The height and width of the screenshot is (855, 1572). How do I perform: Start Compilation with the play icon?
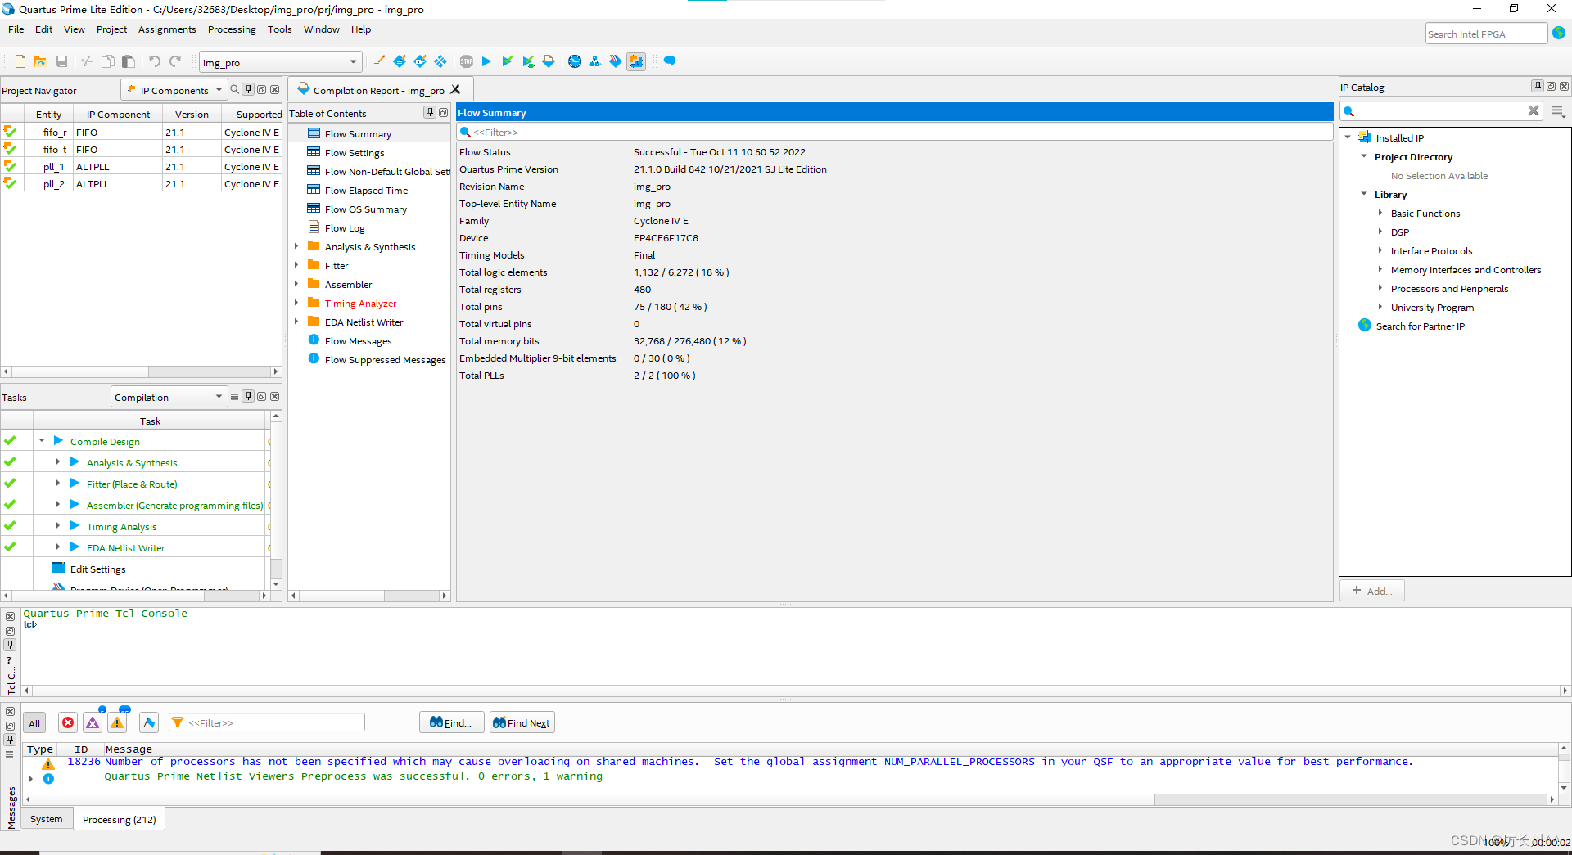[486, 61]
